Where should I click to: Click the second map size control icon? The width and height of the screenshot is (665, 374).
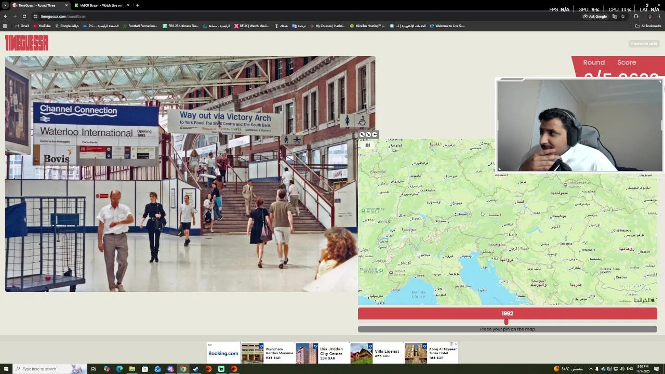click(368, 135)
